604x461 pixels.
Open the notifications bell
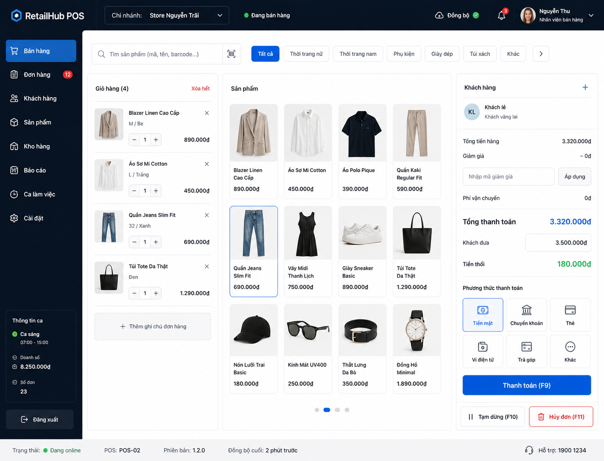pyautogui.click(x=502, y=16)
